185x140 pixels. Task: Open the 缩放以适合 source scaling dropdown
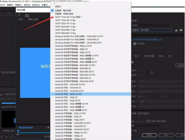pyautogui.click(x=38, y=19)
